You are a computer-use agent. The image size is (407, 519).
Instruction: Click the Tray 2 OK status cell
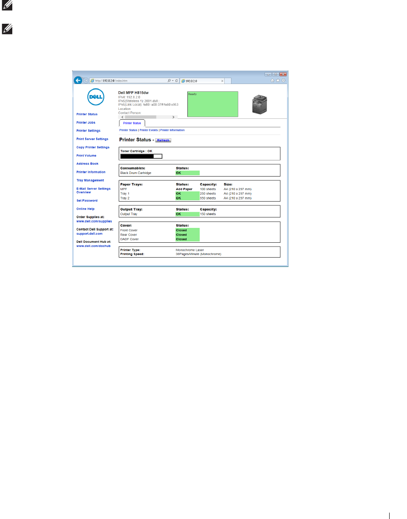187,198
